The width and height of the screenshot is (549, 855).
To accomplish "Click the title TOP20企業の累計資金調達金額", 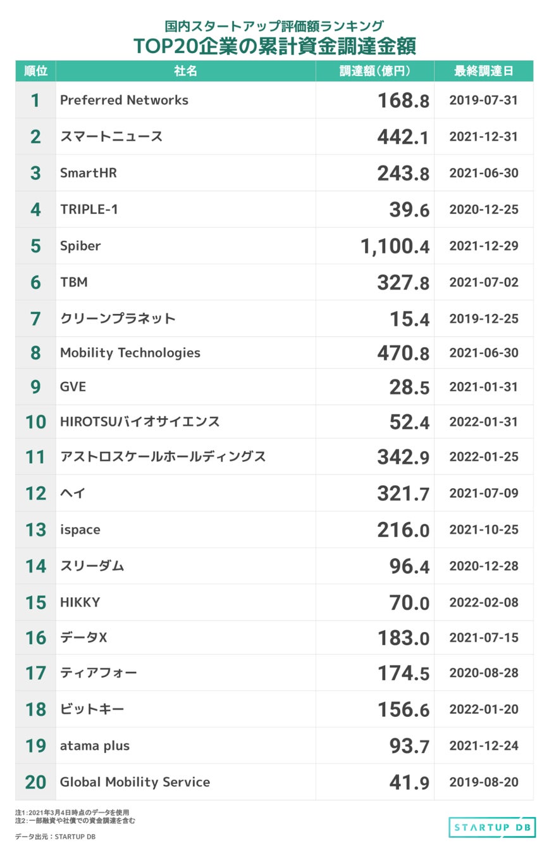I will (274, 46).
